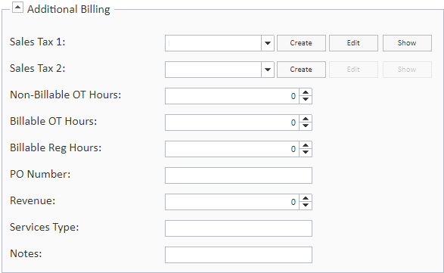444x273 pixels.
Task: Increase Revenue value with up arrow
Action: [306, 199]
